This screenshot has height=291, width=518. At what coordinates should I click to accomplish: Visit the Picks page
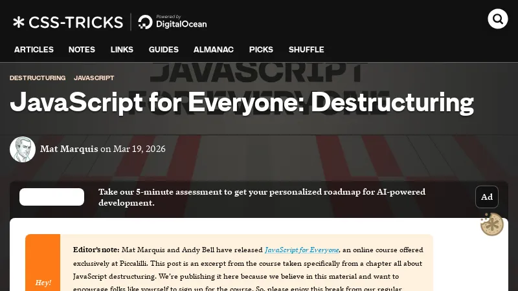[261, 50]
